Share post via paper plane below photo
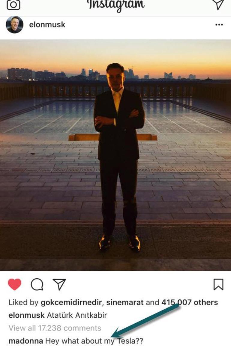Screen dimensions: 231x348 click(59, 284)
